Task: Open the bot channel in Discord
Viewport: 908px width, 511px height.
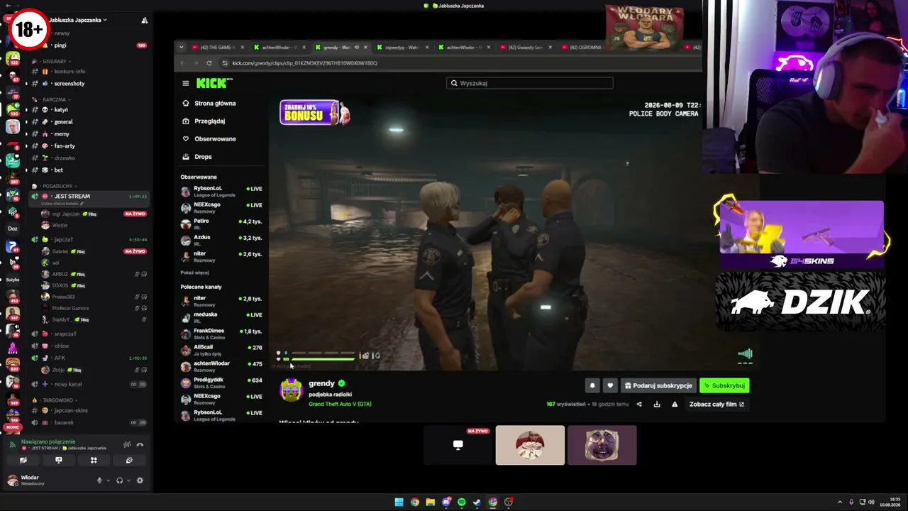Action: pos(58,170)
